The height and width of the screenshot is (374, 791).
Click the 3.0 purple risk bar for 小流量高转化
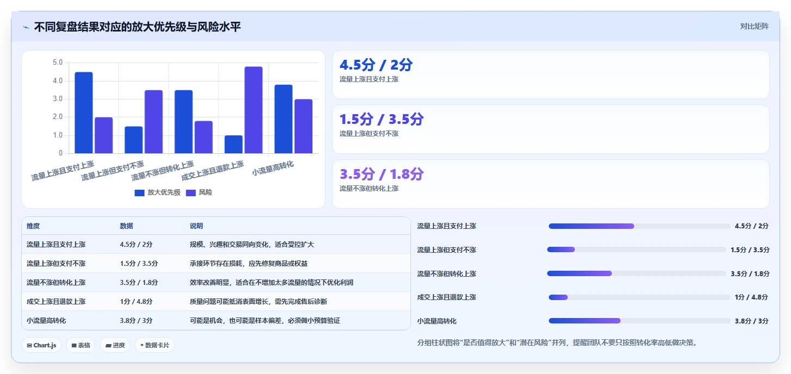coord(303,126)
